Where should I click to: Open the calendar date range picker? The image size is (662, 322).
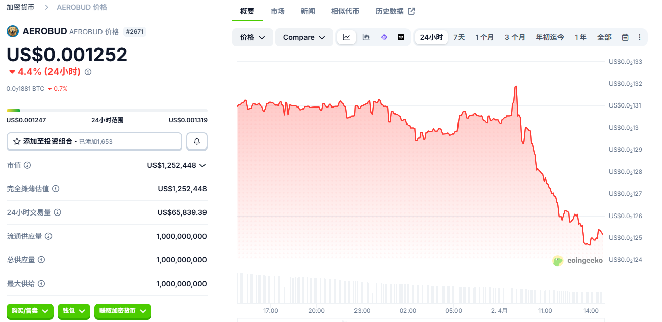tap(625, 37)
